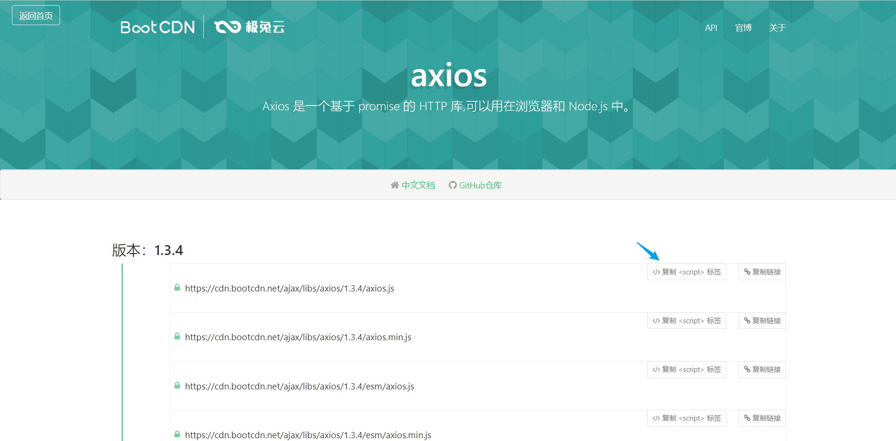This screenshot has height=441, width=896.
Task: Copy script tag for esm/axios.min.js
Action: coord(687,418)
